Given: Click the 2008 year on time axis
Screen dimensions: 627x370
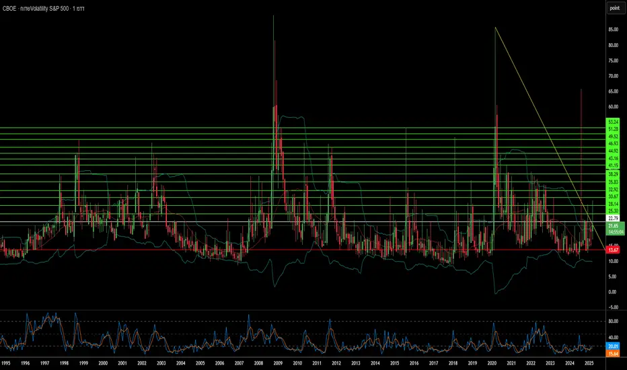Looking at the screenshot, I should [258, 363].
